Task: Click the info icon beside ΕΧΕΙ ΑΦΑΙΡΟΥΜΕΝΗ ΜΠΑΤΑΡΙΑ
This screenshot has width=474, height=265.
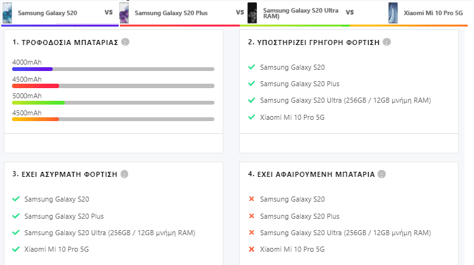Action: (382, 174)
